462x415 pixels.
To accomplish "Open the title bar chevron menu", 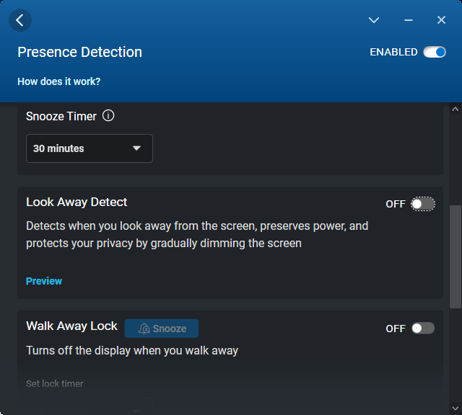I will 374,20.
